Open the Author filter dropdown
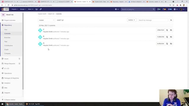 pos(132,20)
